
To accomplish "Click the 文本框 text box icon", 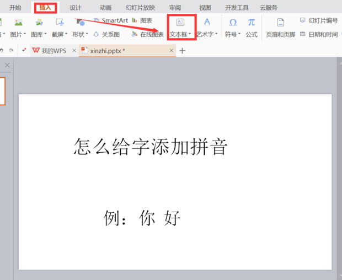I will tap(180, 22).
